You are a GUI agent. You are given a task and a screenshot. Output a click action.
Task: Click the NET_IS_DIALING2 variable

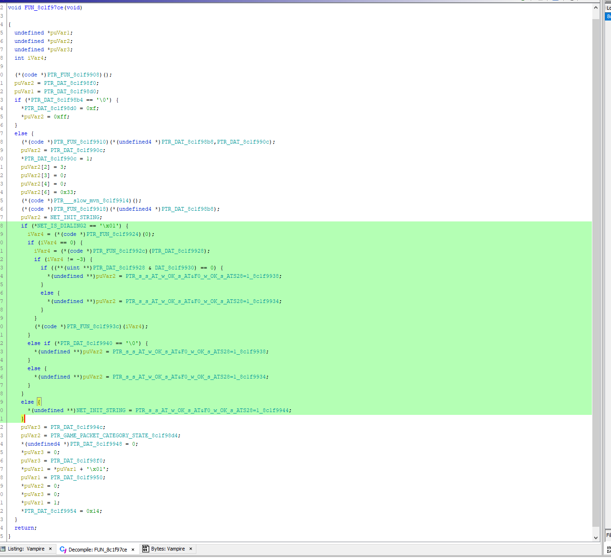(62, 226)
